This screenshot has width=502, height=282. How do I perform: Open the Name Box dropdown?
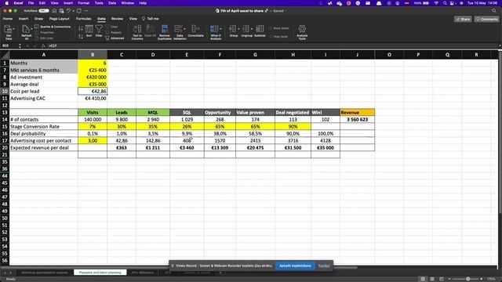(x=20, y=45)
